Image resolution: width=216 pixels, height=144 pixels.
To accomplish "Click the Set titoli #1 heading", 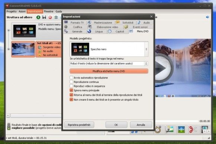I will [x=49, y=43].
